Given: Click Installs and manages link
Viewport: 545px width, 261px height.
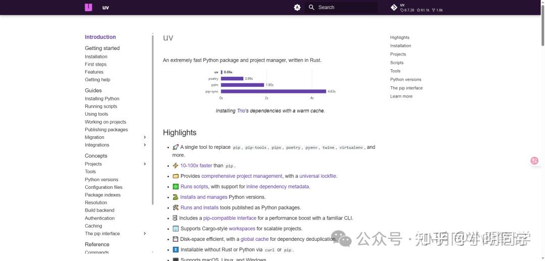Looking at the screenshot, I should pos(204,197).
